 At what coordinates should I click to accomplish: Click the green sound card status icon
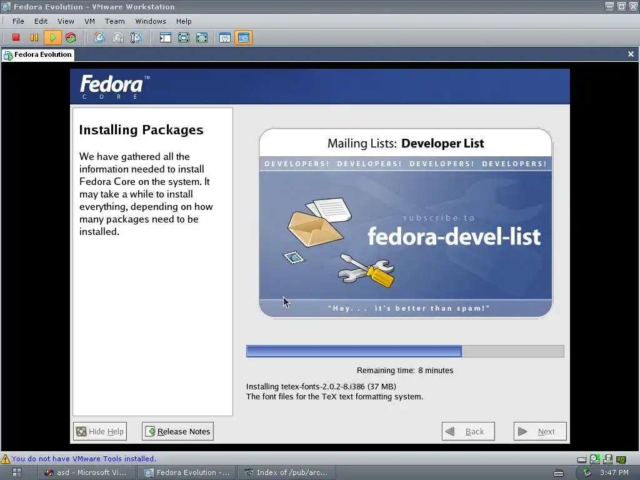point(621,459)
